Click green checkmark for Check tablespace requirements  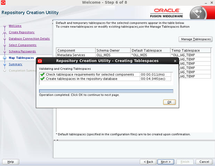click(42, 74)
